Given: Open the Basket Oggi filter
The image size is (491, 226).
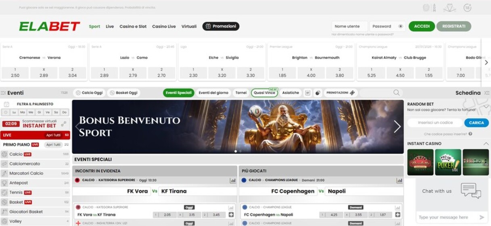Looking at the screenshot, I should point(123,93).
